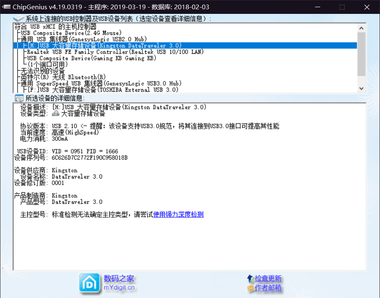380x298 pixels.
Task: Click the 作者邮箱 link
Action: pos(268,288)
